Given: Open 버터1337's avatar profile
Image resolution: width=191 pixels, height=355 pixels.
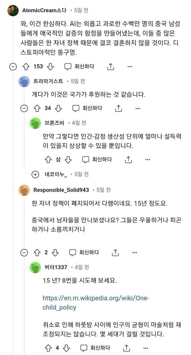Looking at the screenshot, I should point(35,267).
